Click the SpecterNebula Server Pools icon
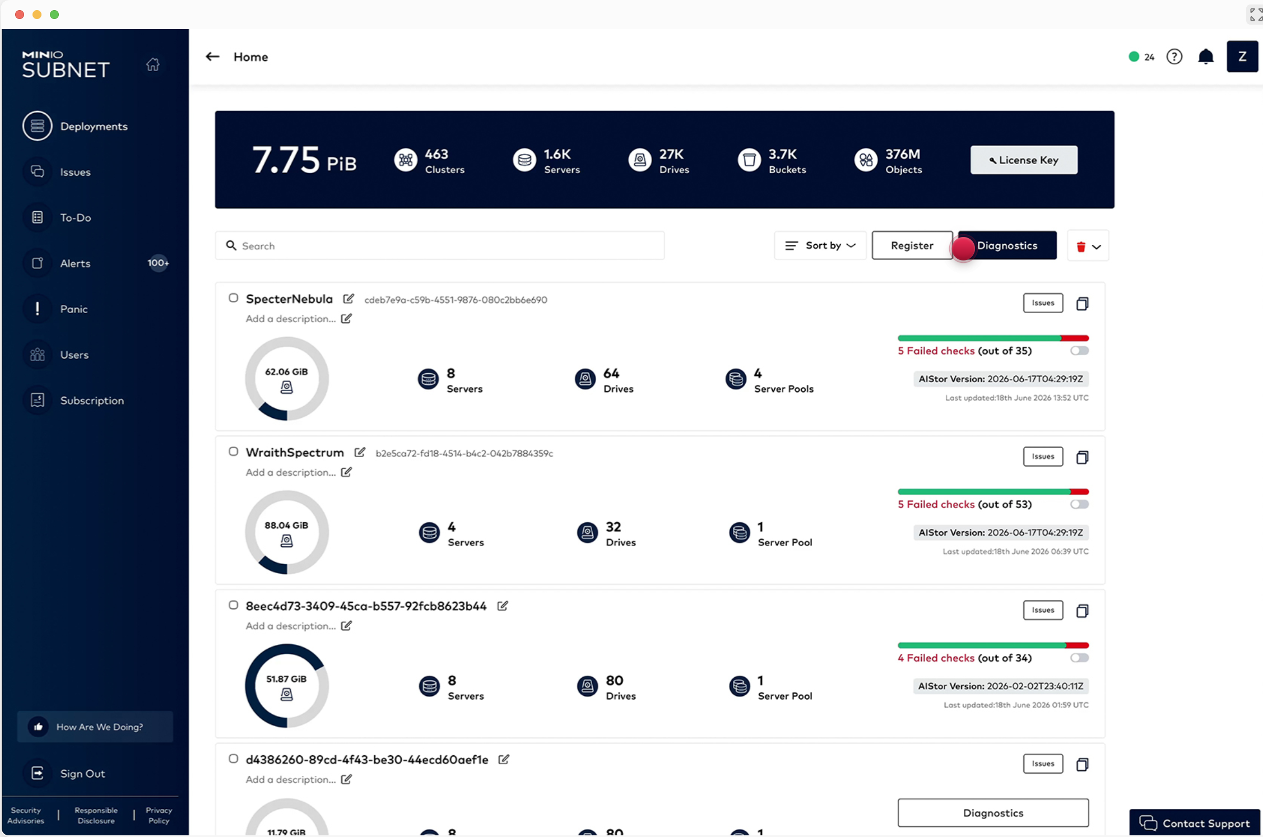This screenshot has height=837, width=1263. pyautogui.click(x=736, y=379)
